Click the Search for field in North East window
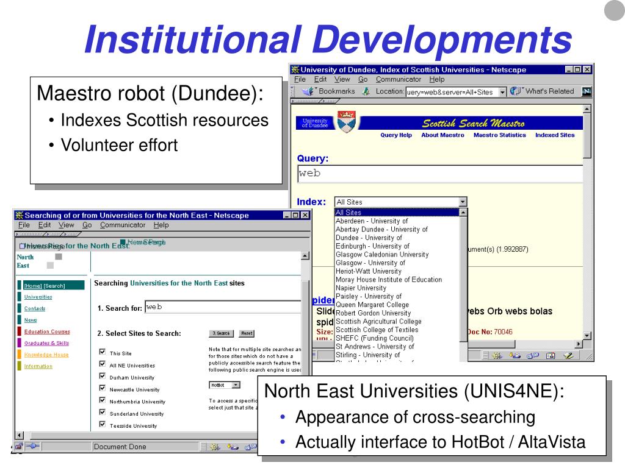The height and width of the screenshot is (468, 625). (x=223, y=307)
